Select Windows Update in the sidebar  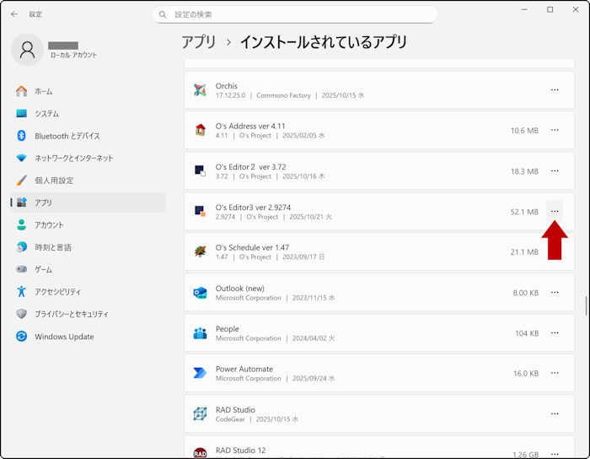click(x=64, y=337)
